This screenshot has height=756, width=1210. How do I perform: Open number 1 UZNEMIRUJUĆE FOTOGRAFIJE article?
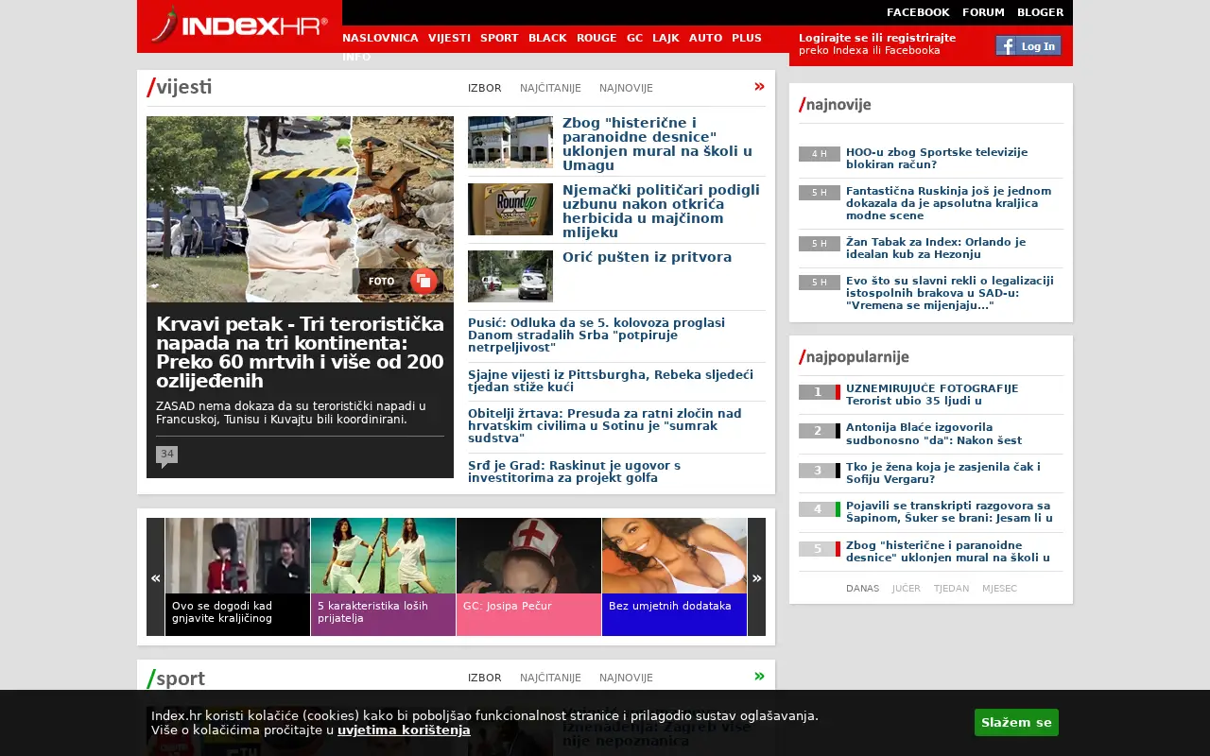point(932,394)
